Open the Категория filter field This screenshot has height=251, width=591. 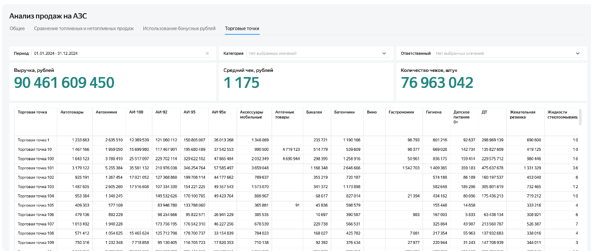click(x=317, y=53)
